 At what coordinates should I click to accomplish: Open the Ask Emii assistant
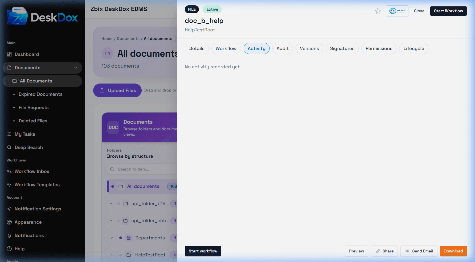coord(397,11)
